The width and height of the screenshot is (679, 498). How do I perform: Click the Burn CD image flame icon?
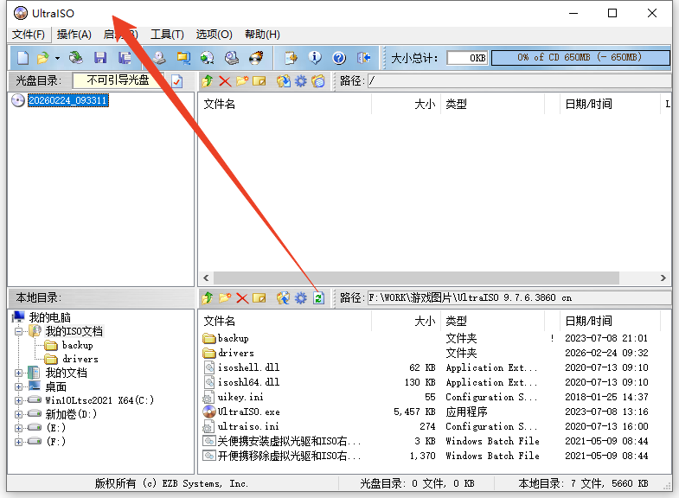pos(256,58)
